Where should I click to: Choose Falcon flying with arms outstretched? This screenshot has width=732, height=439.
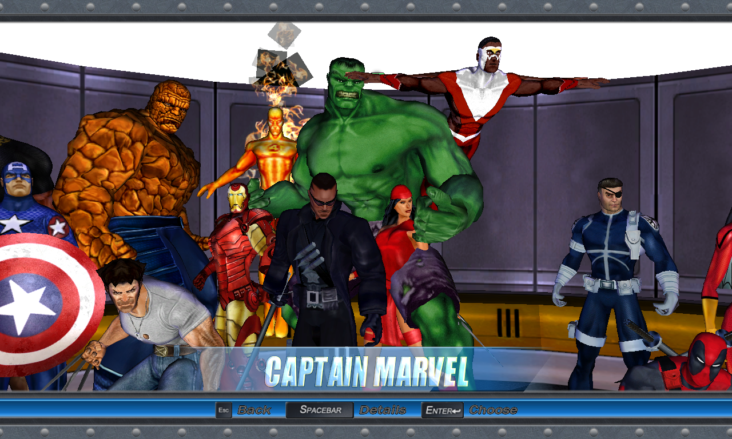[x=480, y=91]
